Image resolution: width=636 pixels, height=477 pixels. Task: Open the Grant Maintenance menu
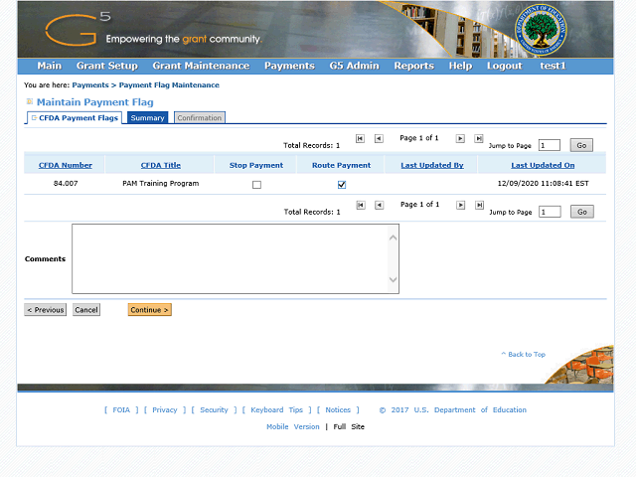tap(201, 66)
